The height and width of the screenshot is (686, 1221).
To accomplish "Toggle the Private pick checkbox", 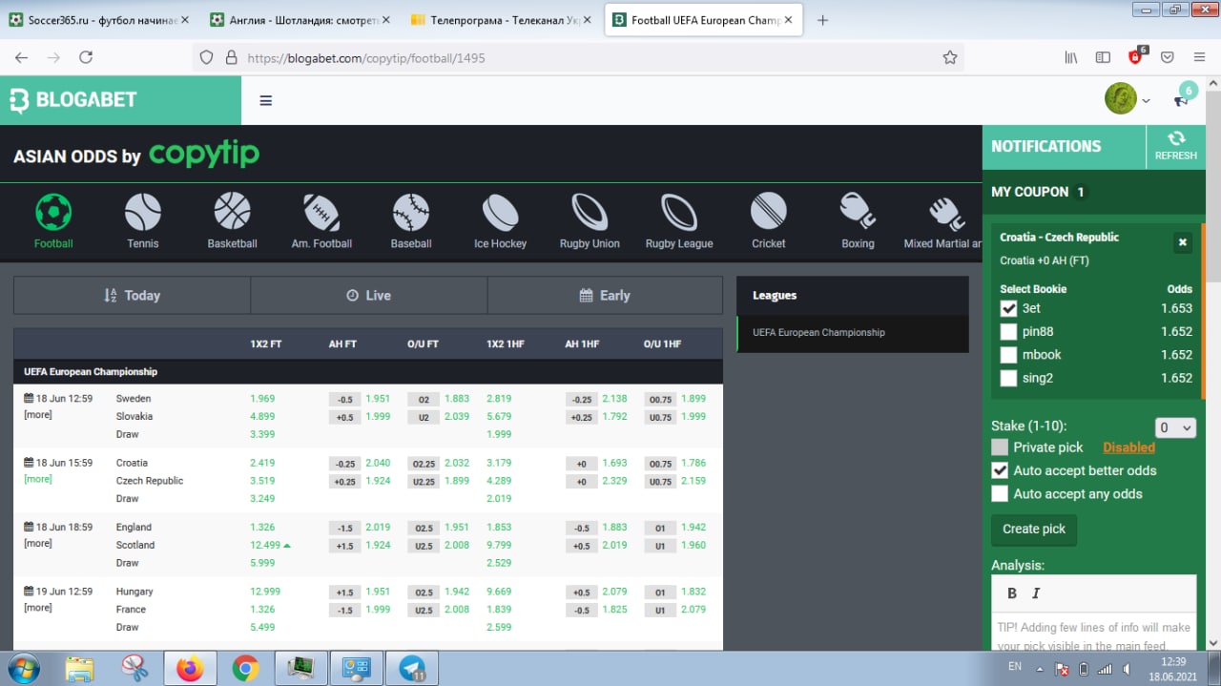I will click(x=1000, y=447).
